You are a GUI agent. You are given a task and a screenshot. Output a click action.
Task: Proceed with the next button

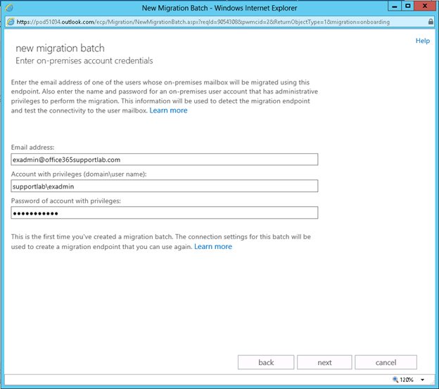[324, 362]
